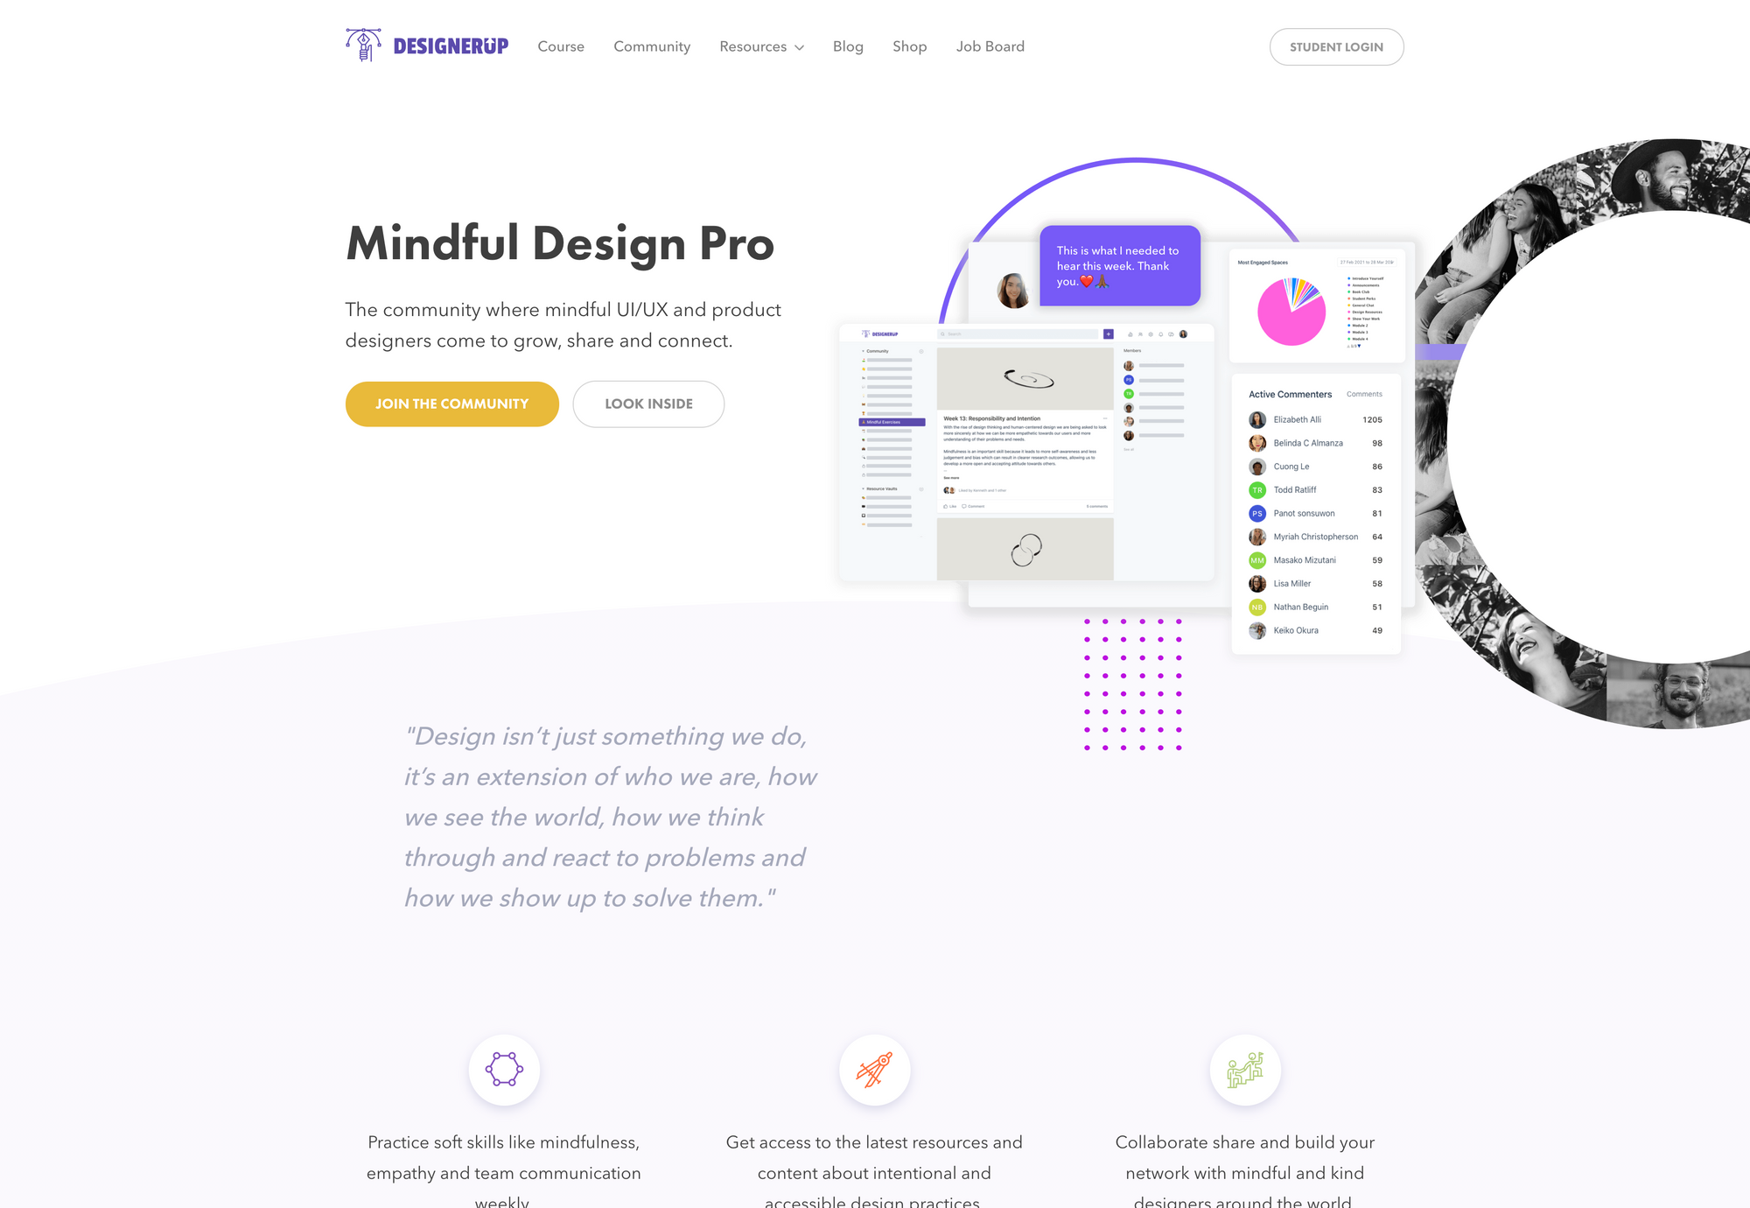Select the Blog menu item
Viewport: 1750px width, 1208px height.
coord(849,46)
